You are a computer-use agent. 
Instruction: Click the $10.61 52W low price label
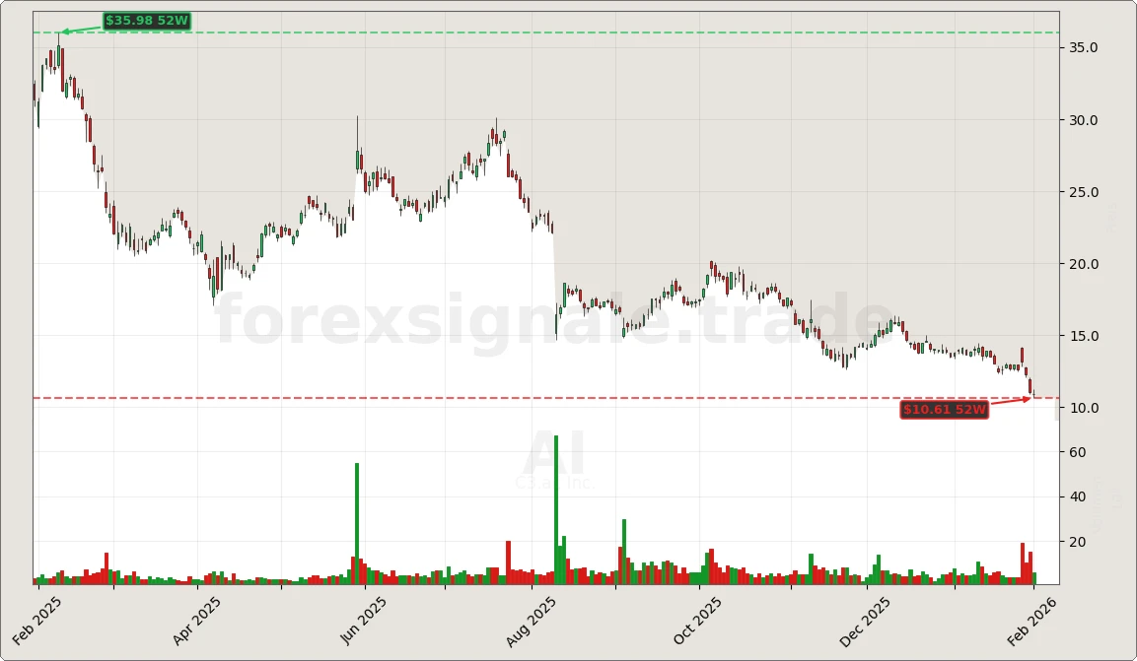coord(943,410)
